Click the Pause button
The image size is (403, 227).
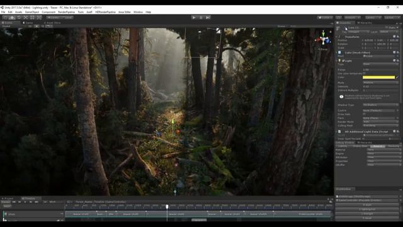coord(201,18)
